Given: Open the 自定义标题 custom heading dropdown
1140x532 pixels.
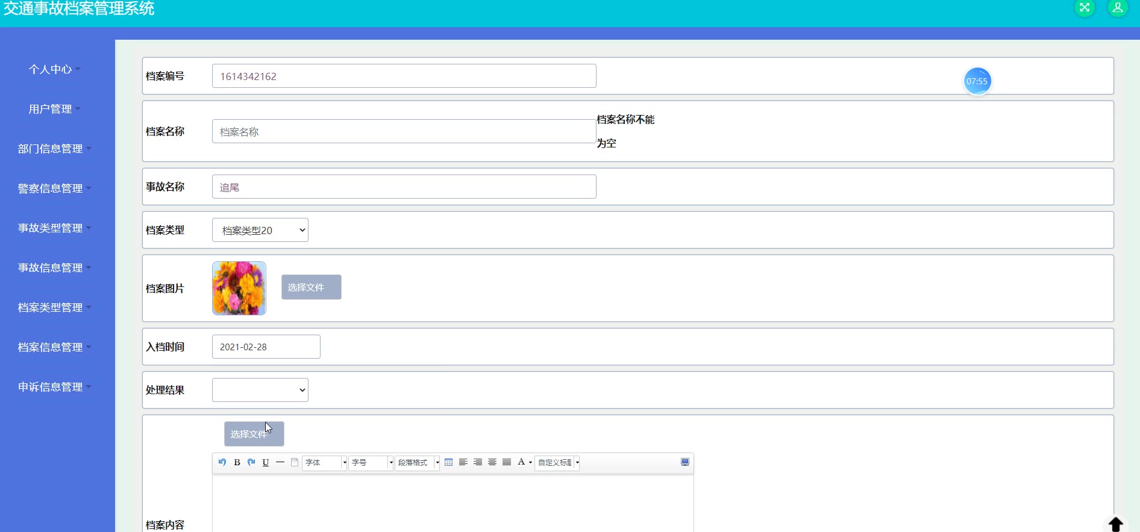Looking at the screenshot, I should (x=557, y=463).
